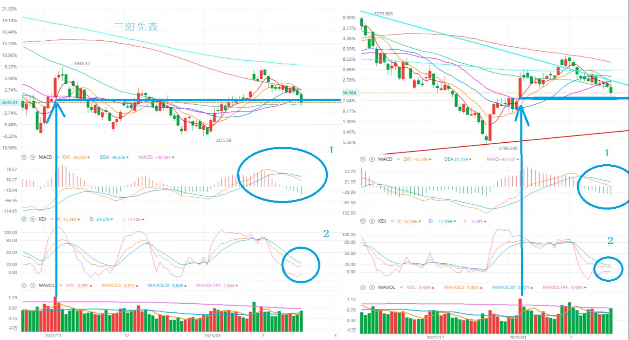Open KDJ settings gear in right chart
The width and height of the screenshot is (629, 340).
pos(364,221)
